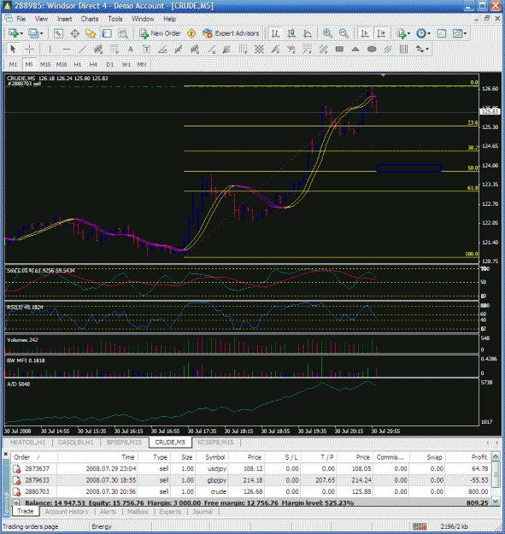Open the Tools menu
The width and height of the screenshot is (505, 534).
pos(115,19)
